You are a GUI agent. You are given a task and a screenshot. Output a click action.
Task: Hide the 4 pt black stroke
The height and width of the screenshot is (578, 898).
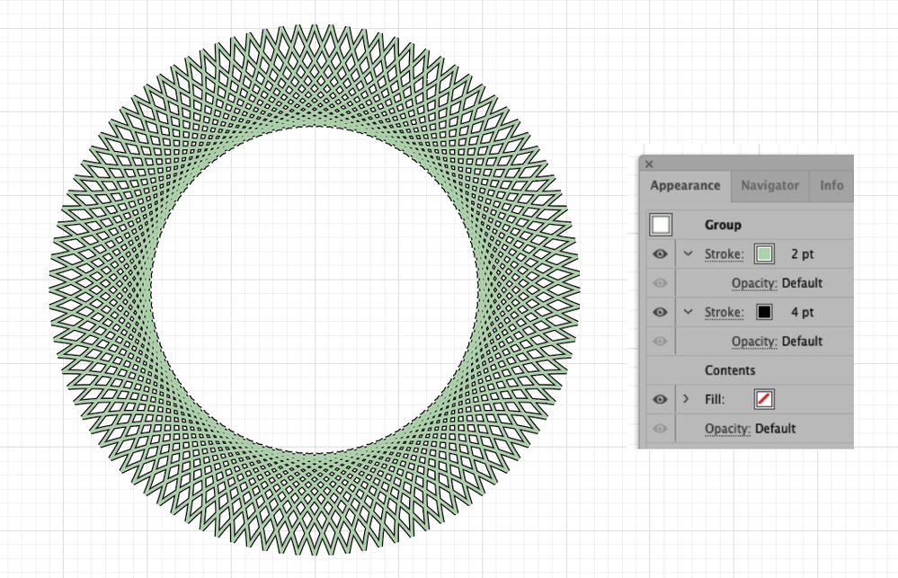660,312
